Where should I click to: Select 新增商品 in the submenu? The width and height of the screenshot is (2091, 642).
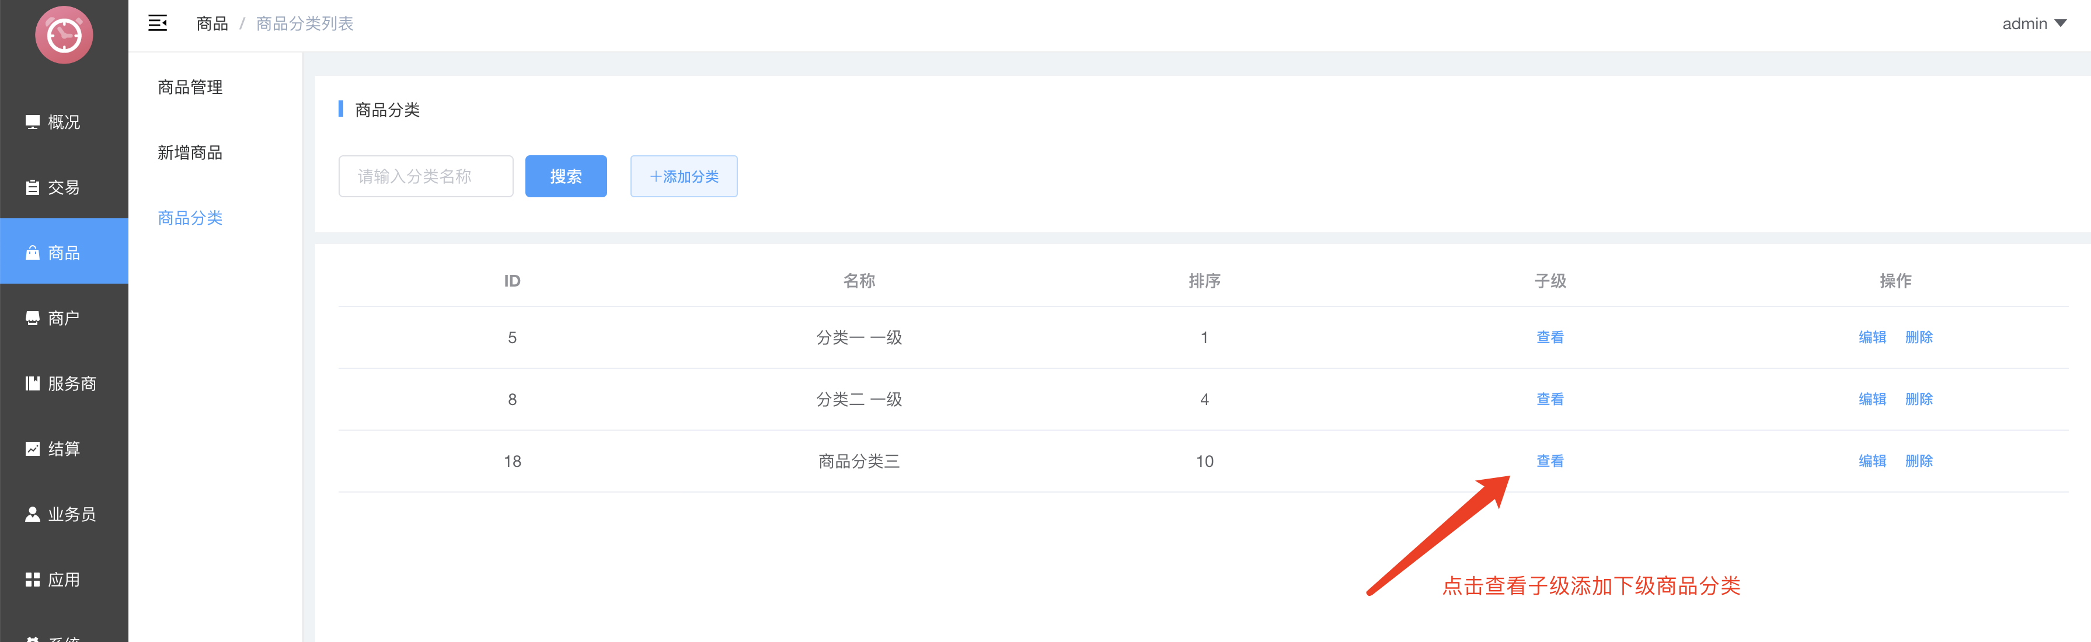[190, 152]
